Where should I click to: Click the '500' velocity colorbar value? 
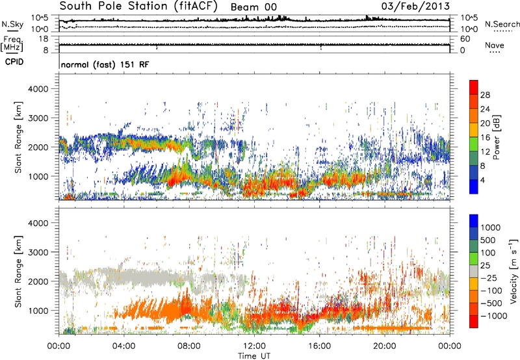pos(489,240)
